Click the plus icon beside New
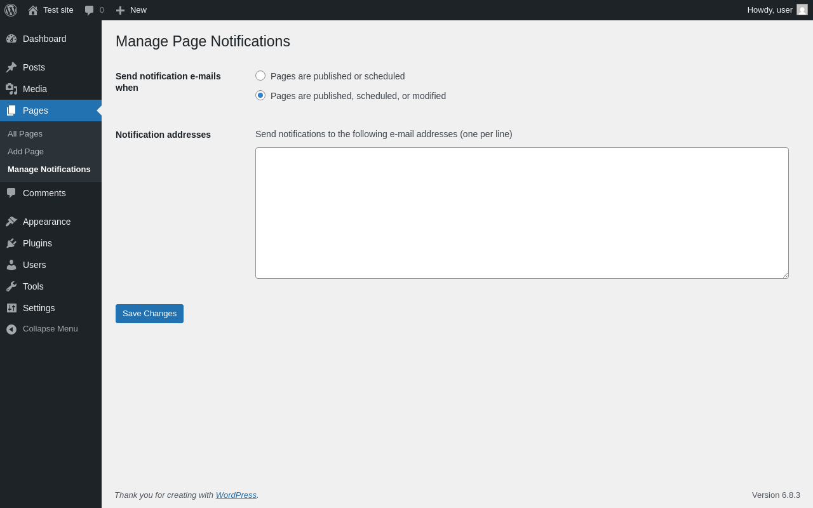This screenshot has height=508, width=813. tap(120, 10)
